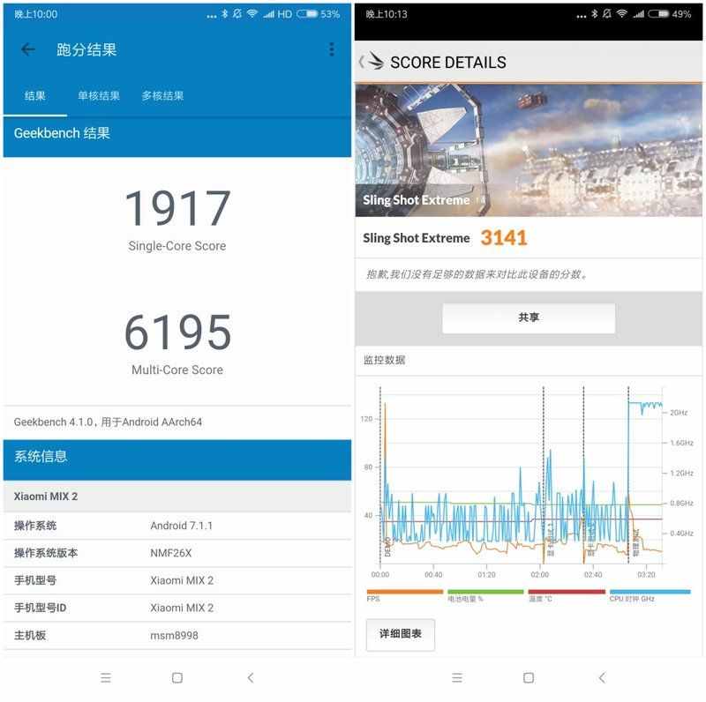Tap the Bluetooth icon in right status bar

(x=594, y=14)
